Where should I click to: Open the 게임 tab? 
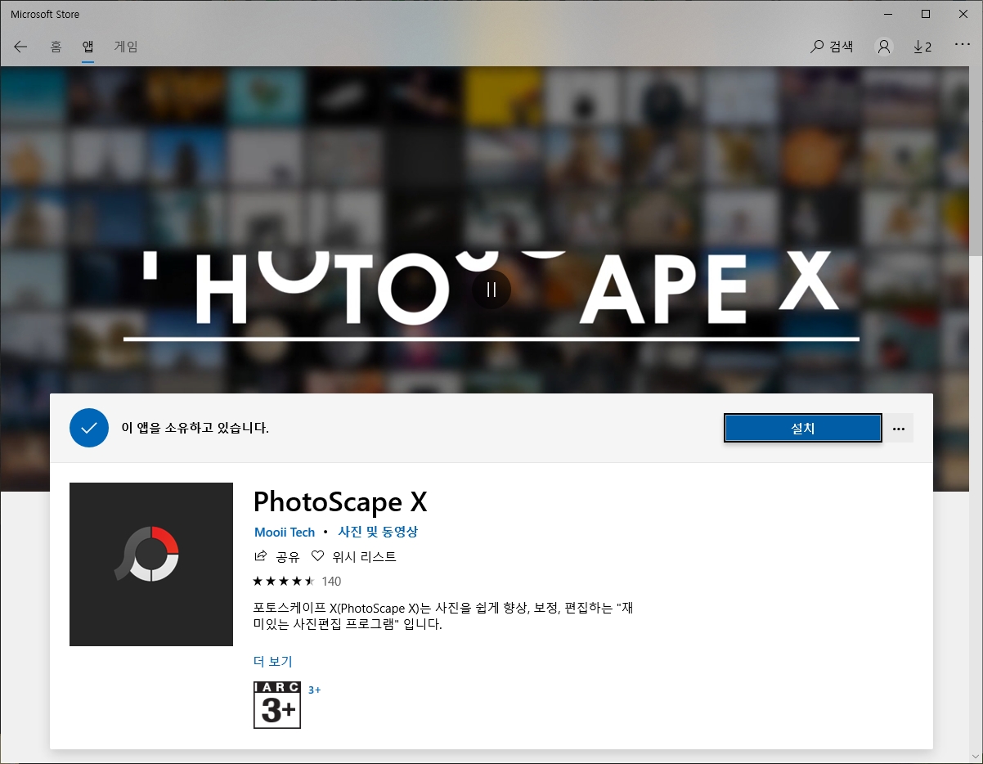[x=126, y=47]
